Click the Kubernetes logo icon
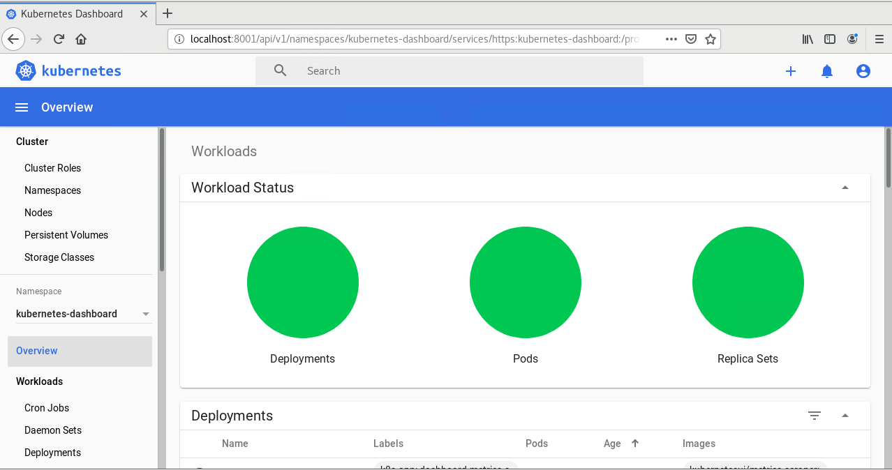This screenshot has width=892, height=470. click(x=26, y=70)
